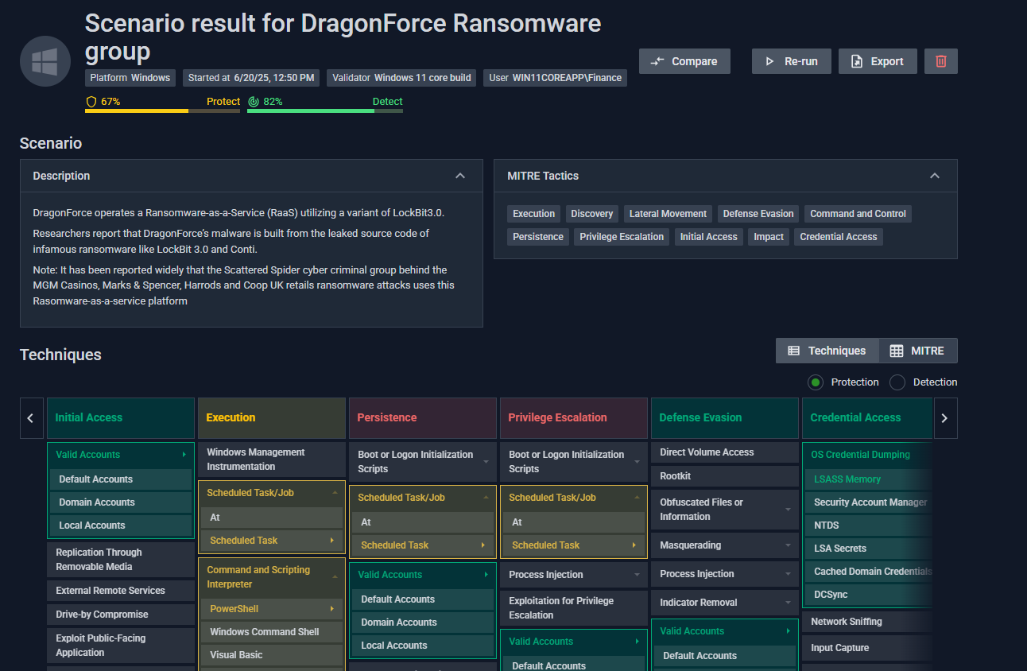
Task: Click the Export button
Action: [x=878, y=61]
